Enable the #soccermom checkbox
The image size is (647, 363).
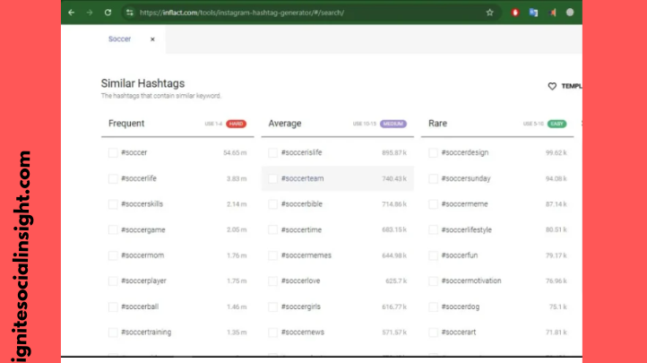(x=113, y=255)
